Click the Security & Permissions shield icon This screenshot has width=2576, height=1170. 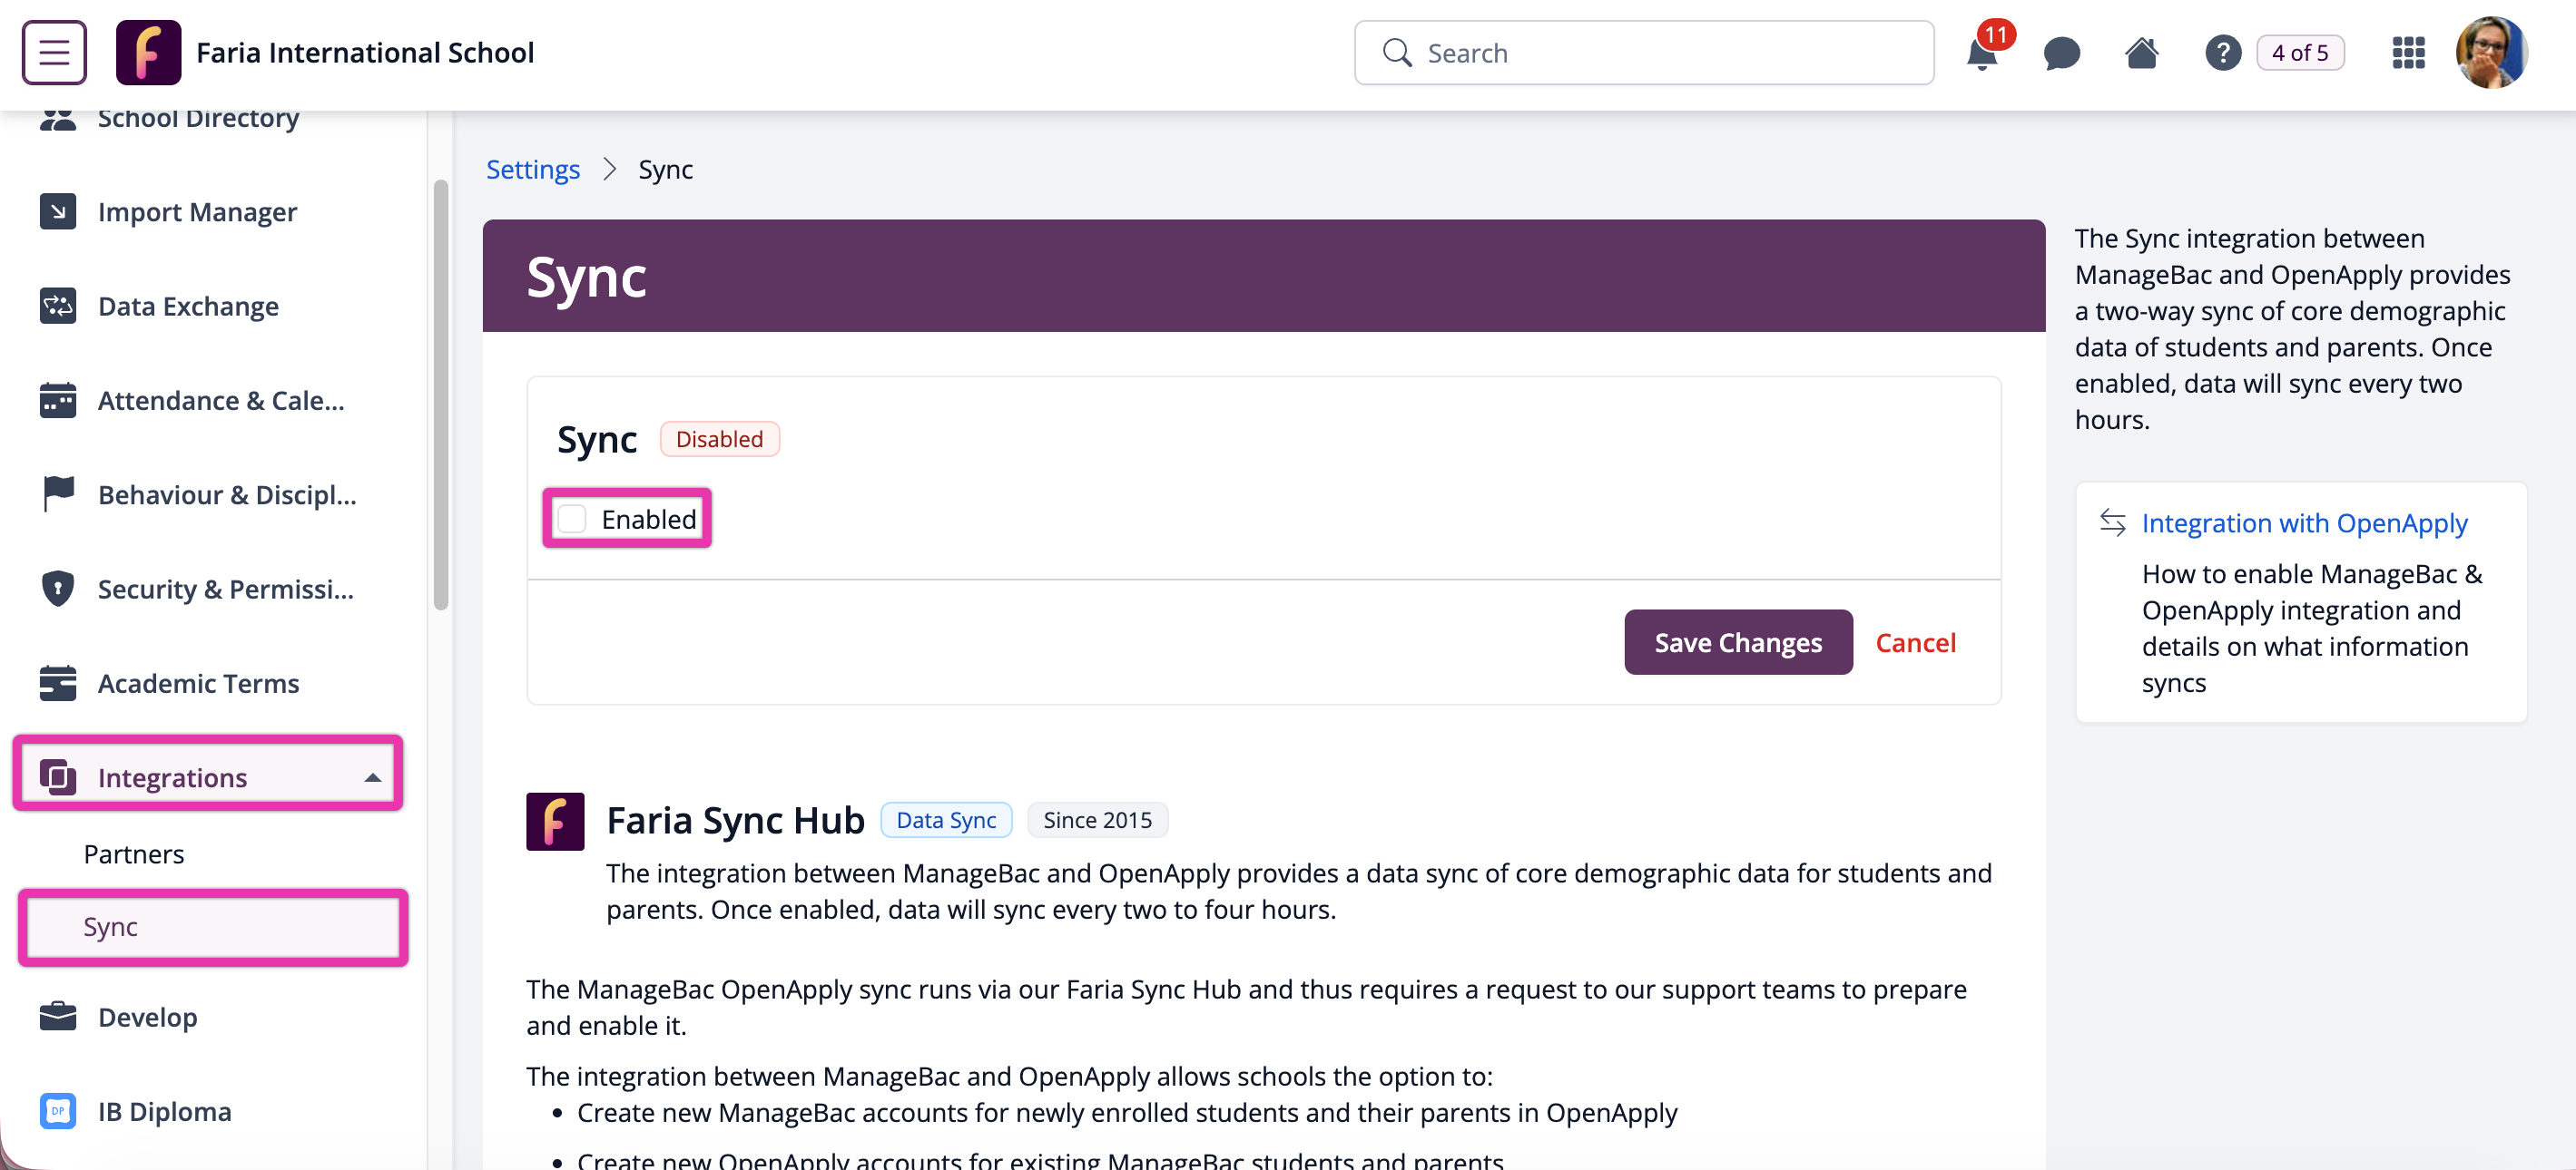point(58,589)
